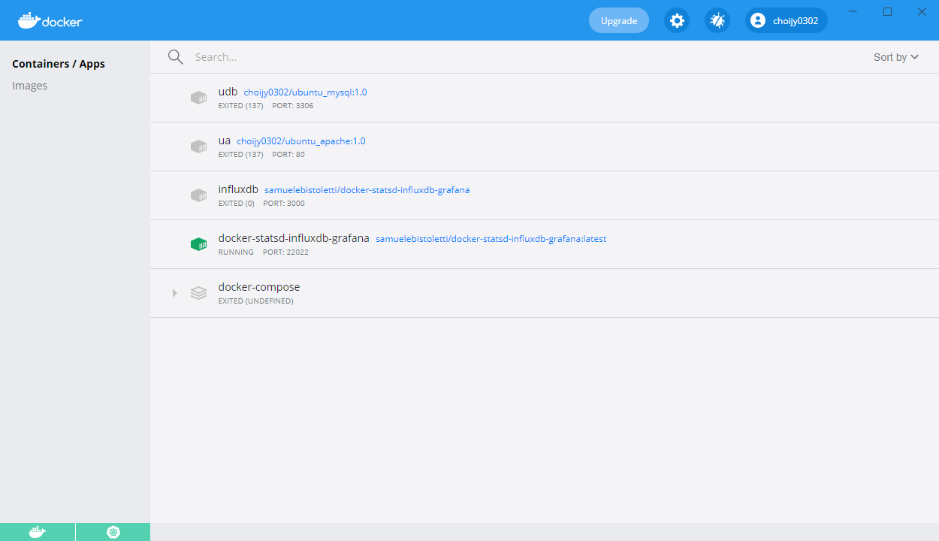
Task: Open choijy0302/ubuntu_mysql:1.0 image link
Action: [x=305, y=92]
